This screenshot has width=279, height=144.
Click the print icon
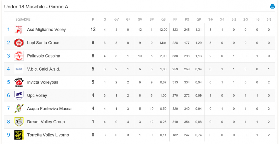point(272,6)
